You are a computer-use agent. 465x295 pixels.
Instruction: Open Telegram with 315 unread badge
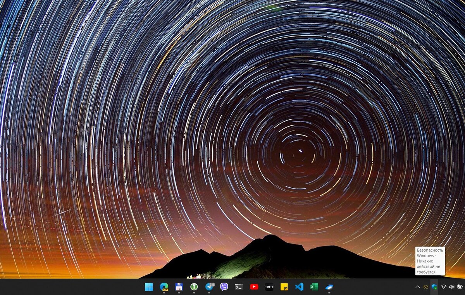[209, 287]
